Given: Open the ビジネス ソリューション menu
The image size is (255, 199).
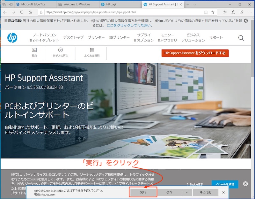Looking at the screenshot, I should click(x=193, y=38).
